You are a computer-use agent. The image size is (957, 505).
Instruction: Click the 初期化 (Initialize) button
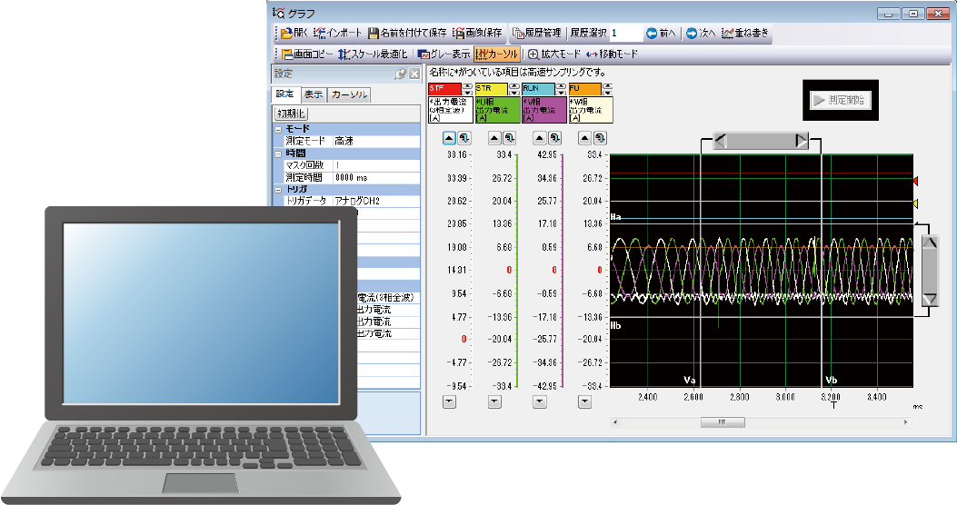(293, 114)
